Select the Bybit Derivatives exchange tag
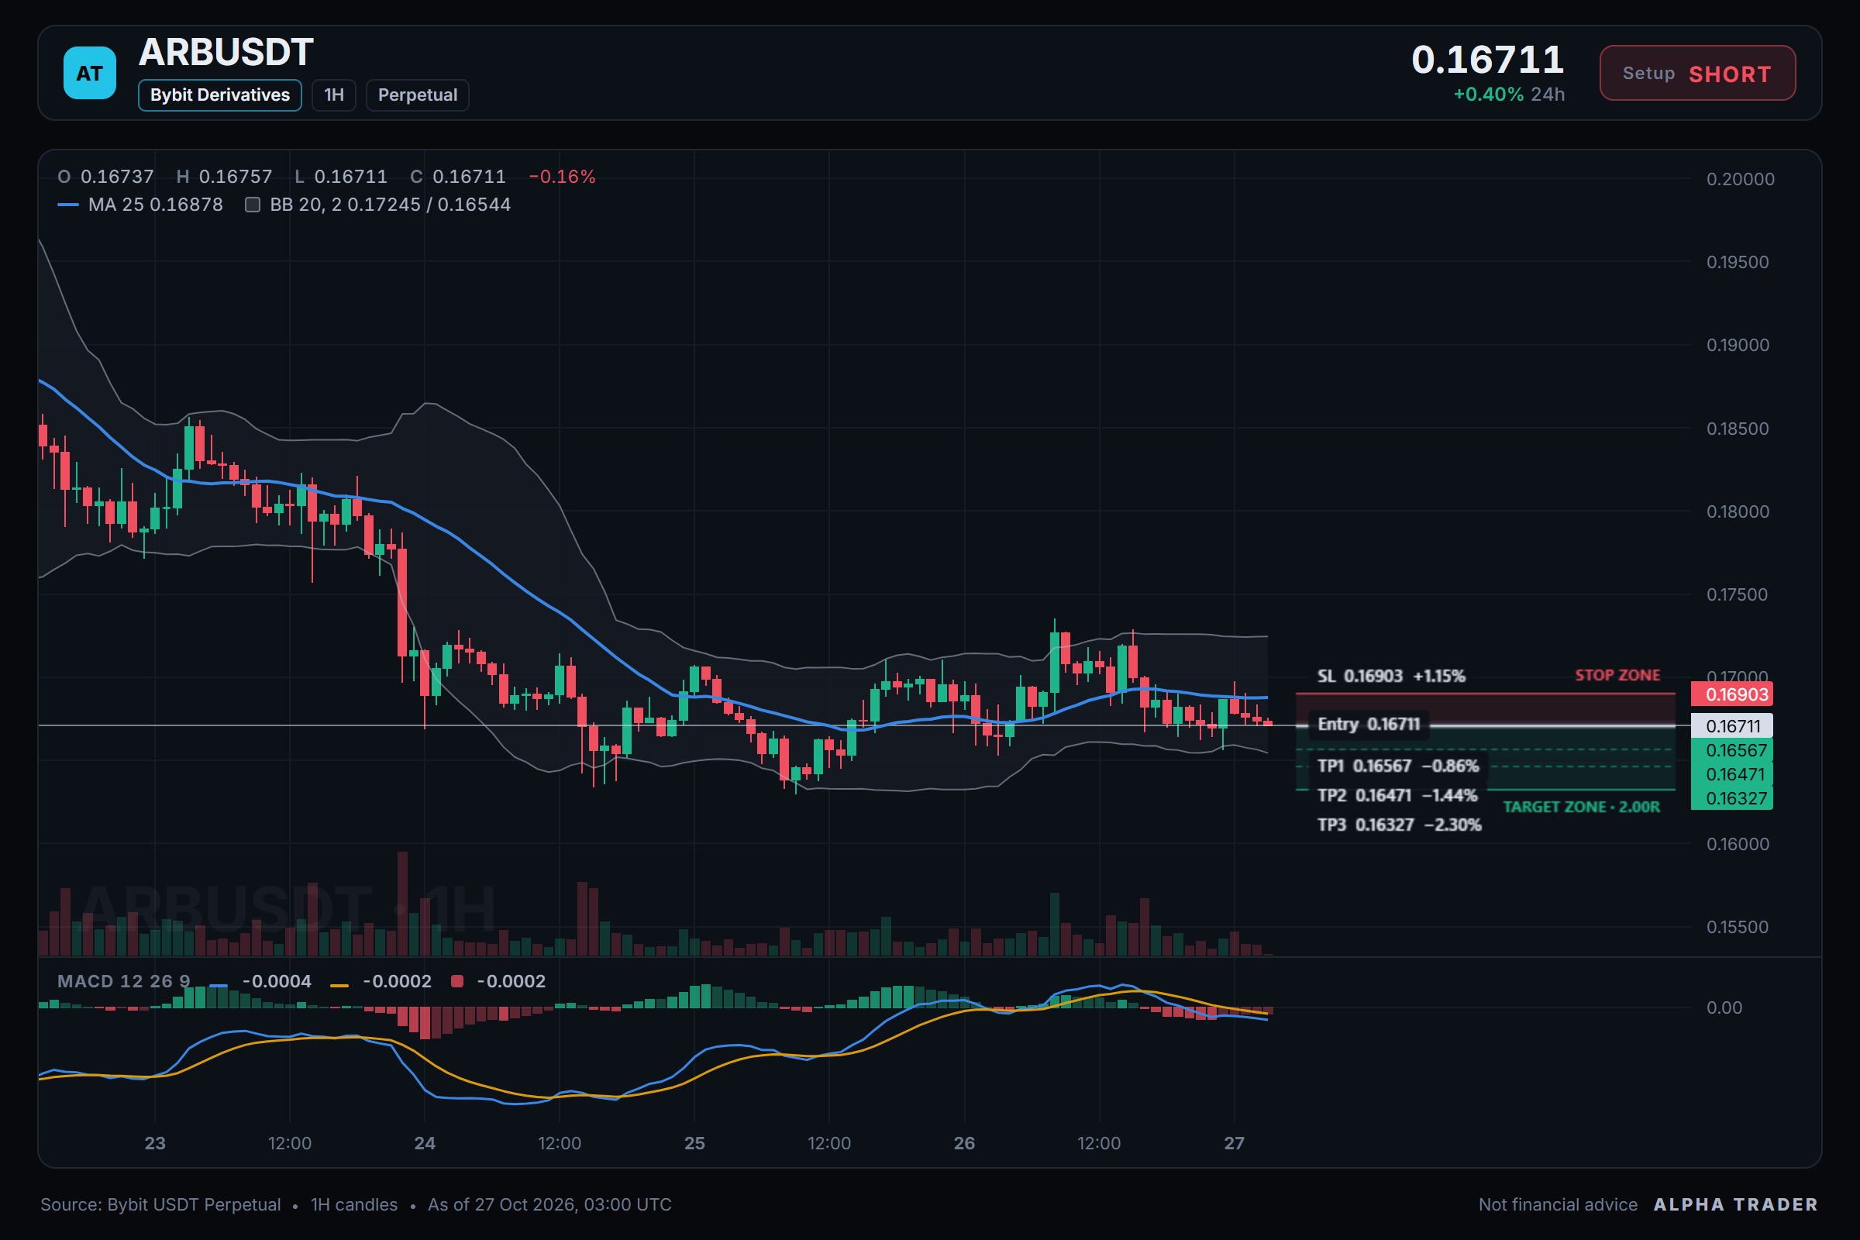 point(220,95)
